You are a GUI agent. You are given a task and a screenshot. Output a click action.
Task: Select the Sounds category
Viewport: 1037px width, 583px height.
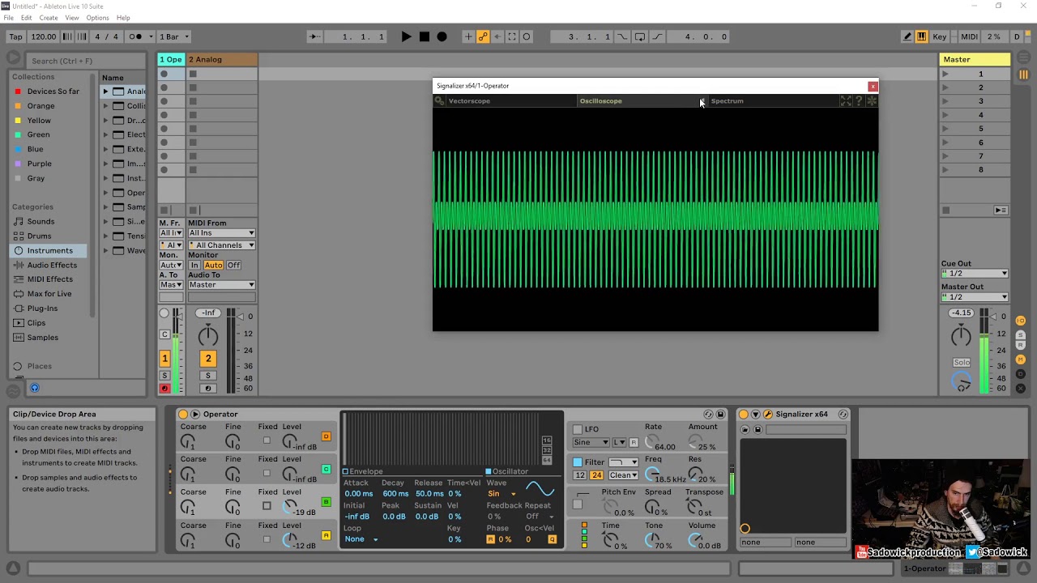(41, 221)
